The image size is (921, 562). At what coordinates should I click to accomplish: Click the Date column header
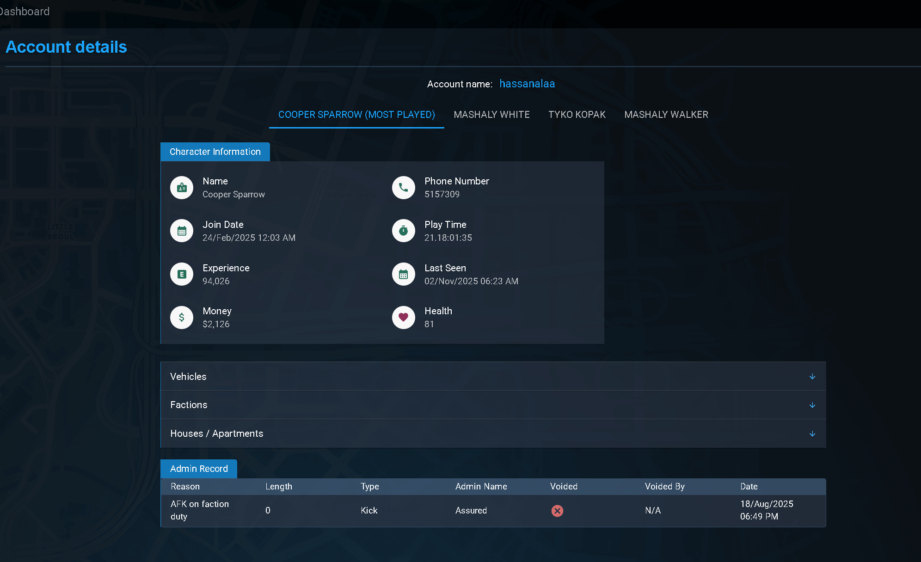[x=749, y=487]
